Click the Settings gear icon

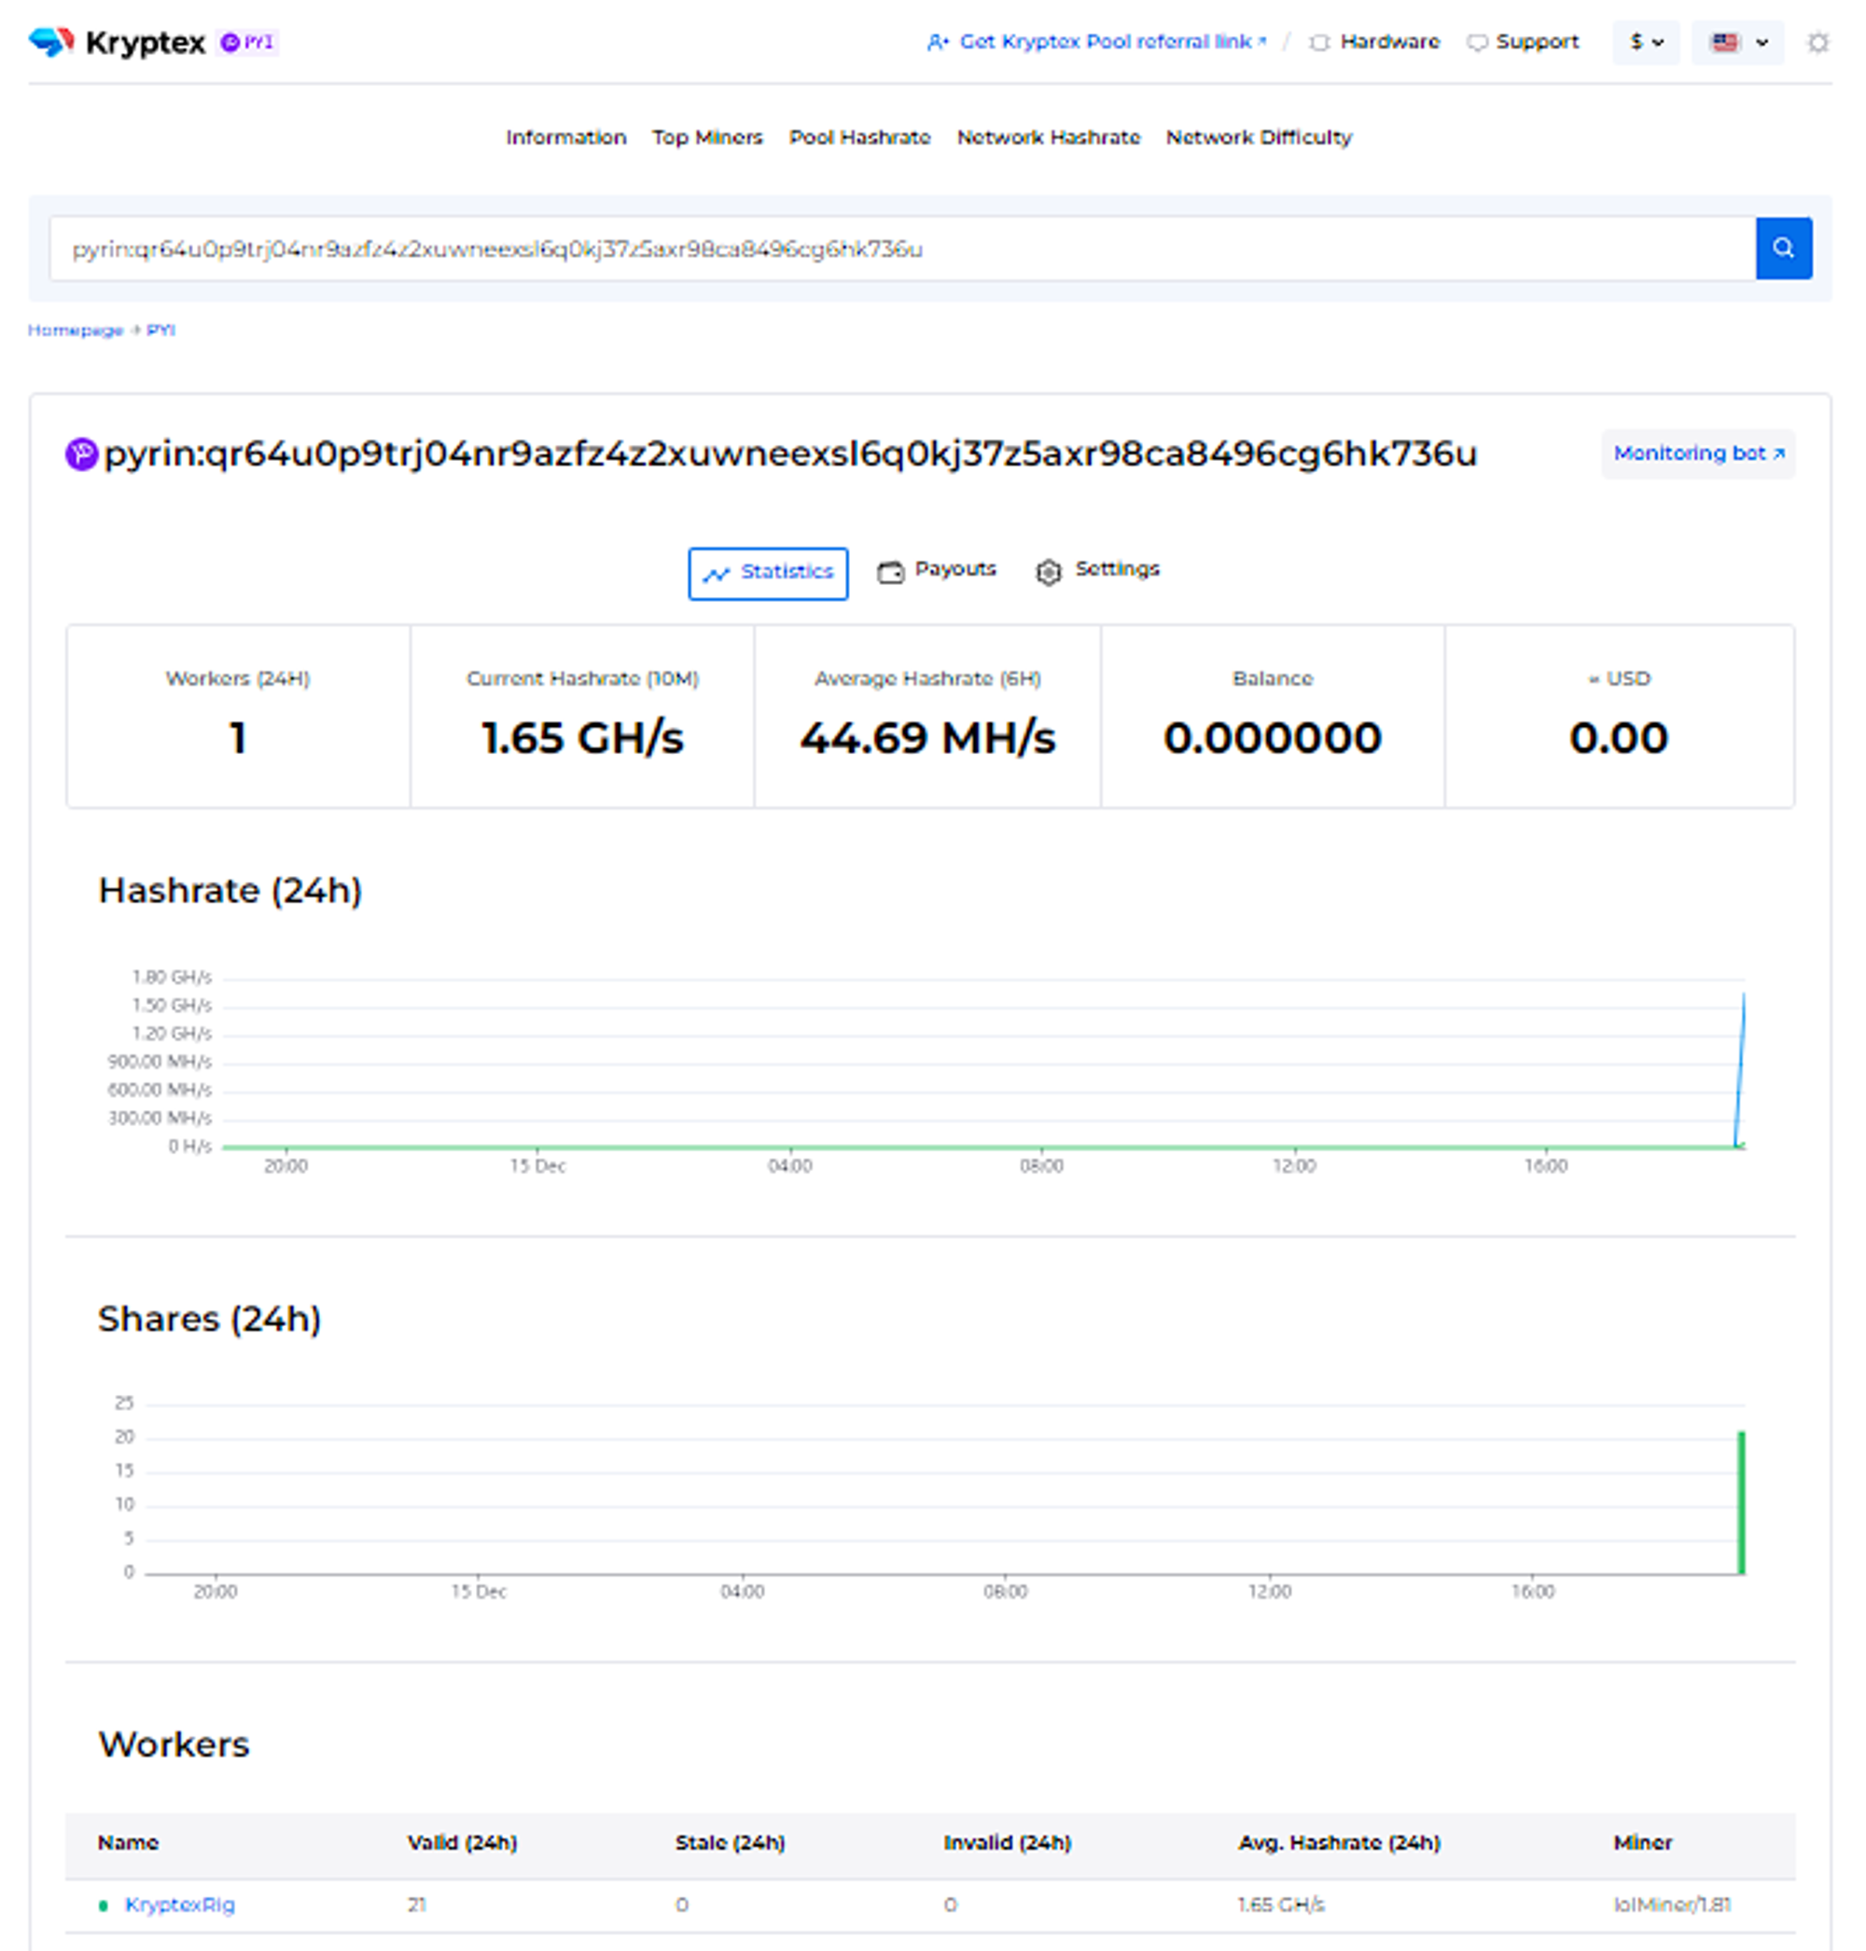(1045, 568)
